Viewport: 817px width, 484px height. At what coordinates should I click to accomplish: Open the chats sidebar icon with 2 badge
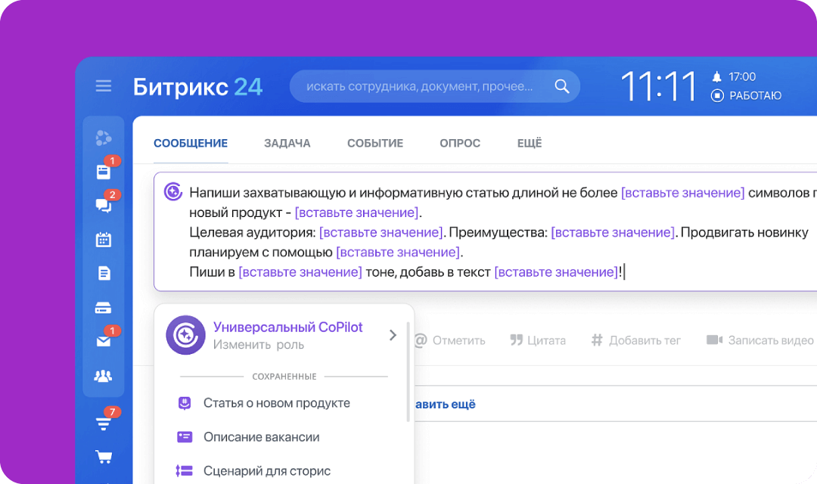pos(103,205)
